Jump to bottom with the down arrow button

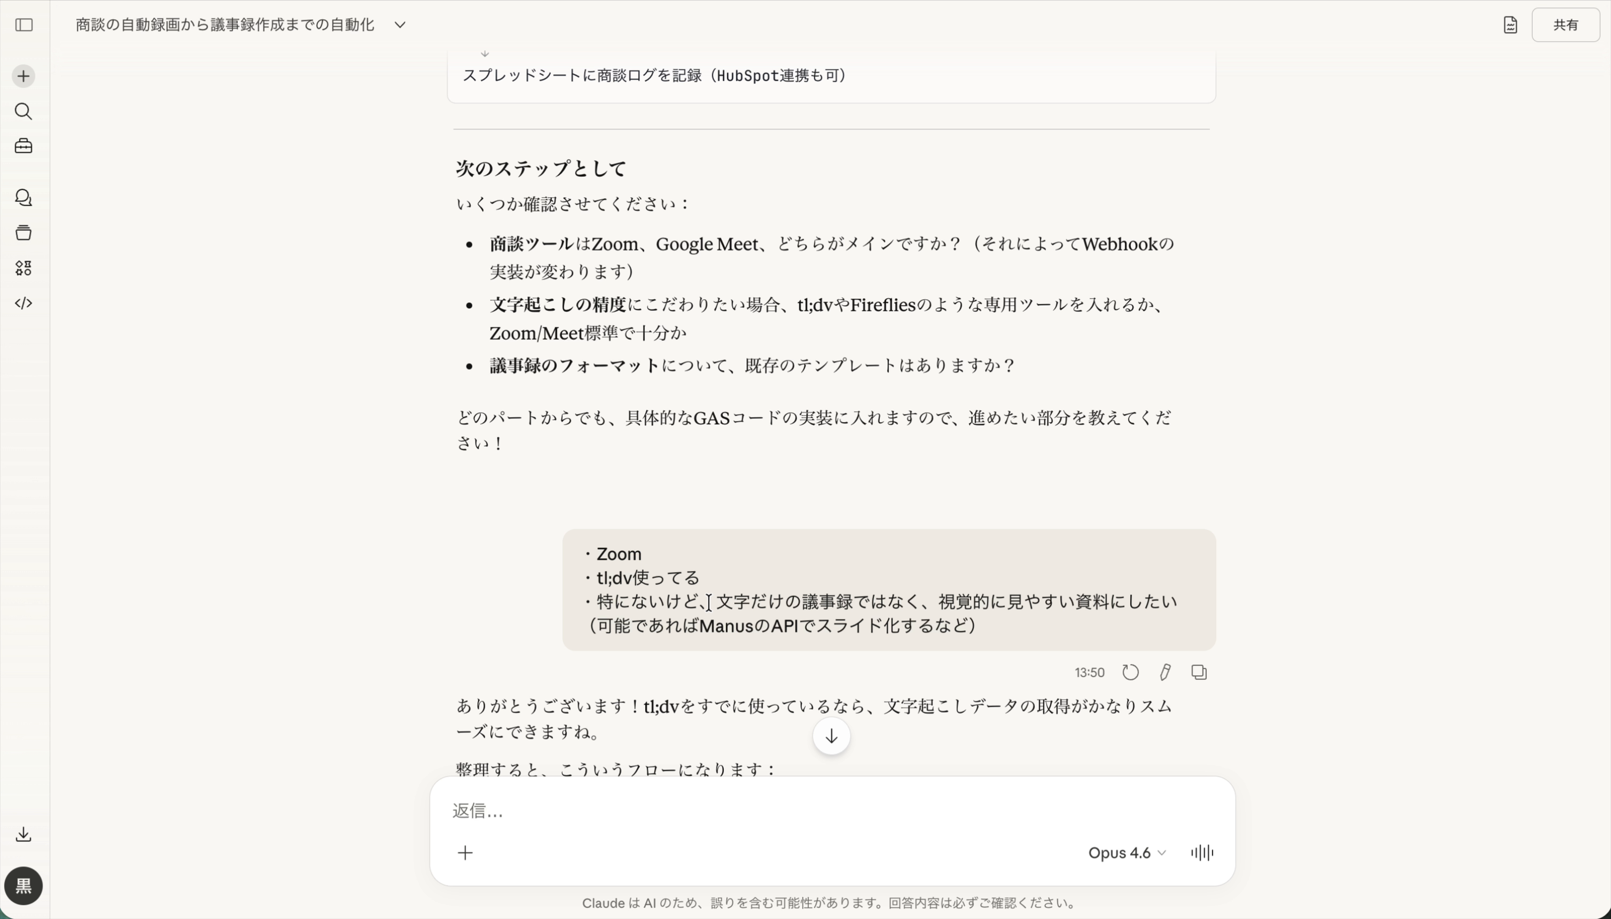tap(831, 736)
